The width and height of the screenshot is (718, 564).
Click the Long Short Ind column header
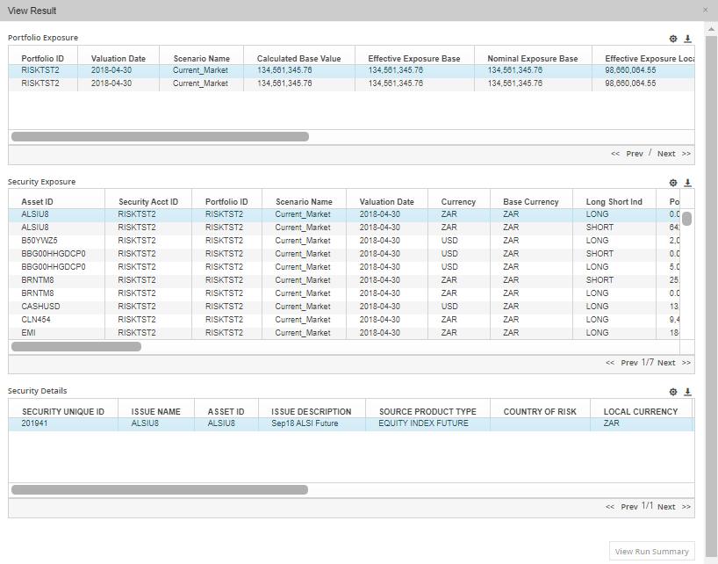coord(614,202)
